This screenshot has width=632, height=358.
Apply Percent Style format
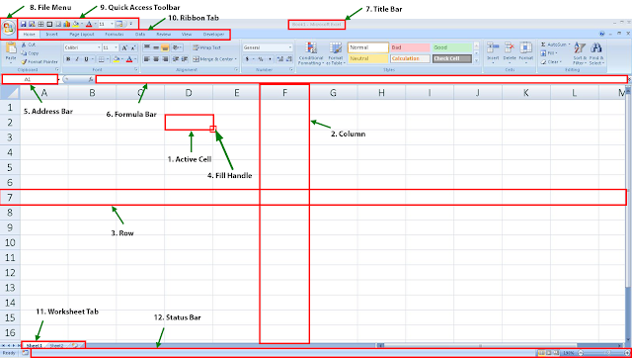[x=261, y=59]
